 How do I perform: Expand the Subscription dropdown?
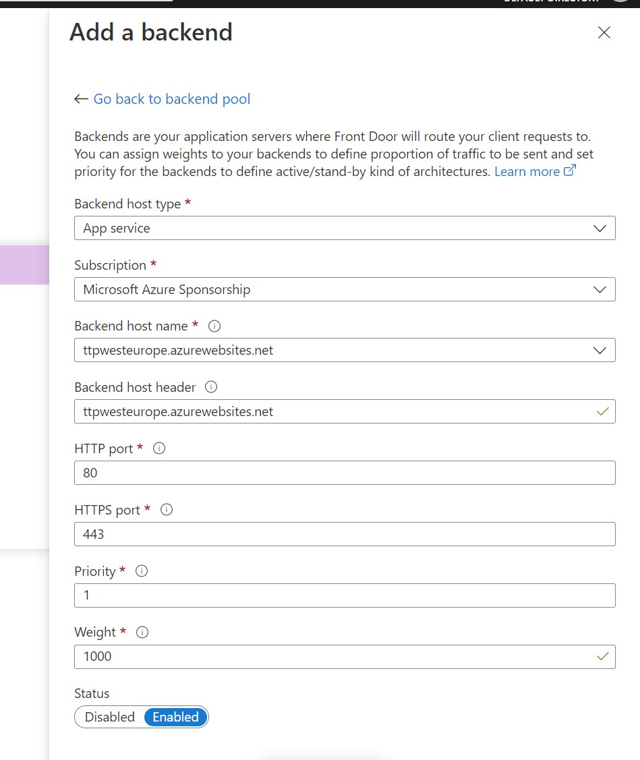(x=345, y=289)
